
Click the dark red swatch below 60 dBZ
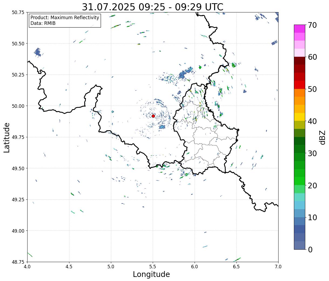click(x=300, y=61)
